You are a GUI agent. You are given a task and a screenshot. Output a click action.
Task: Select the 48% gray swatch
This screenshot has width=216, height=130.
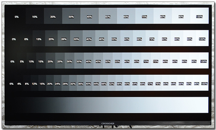[104, 83]
